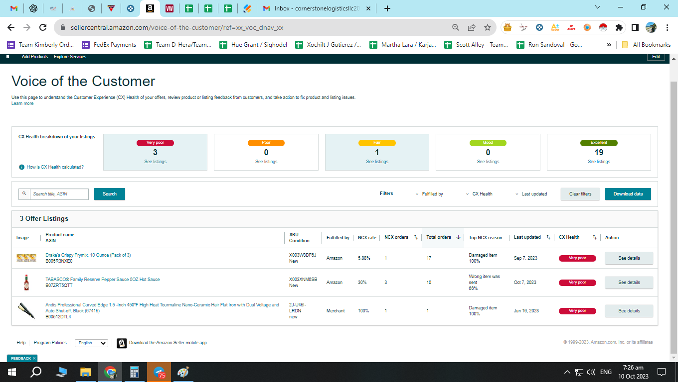Open the ChatGPT browser tab
Image resolution: width=678 pixels, height=382 pixels.
[x=33, y=8]
